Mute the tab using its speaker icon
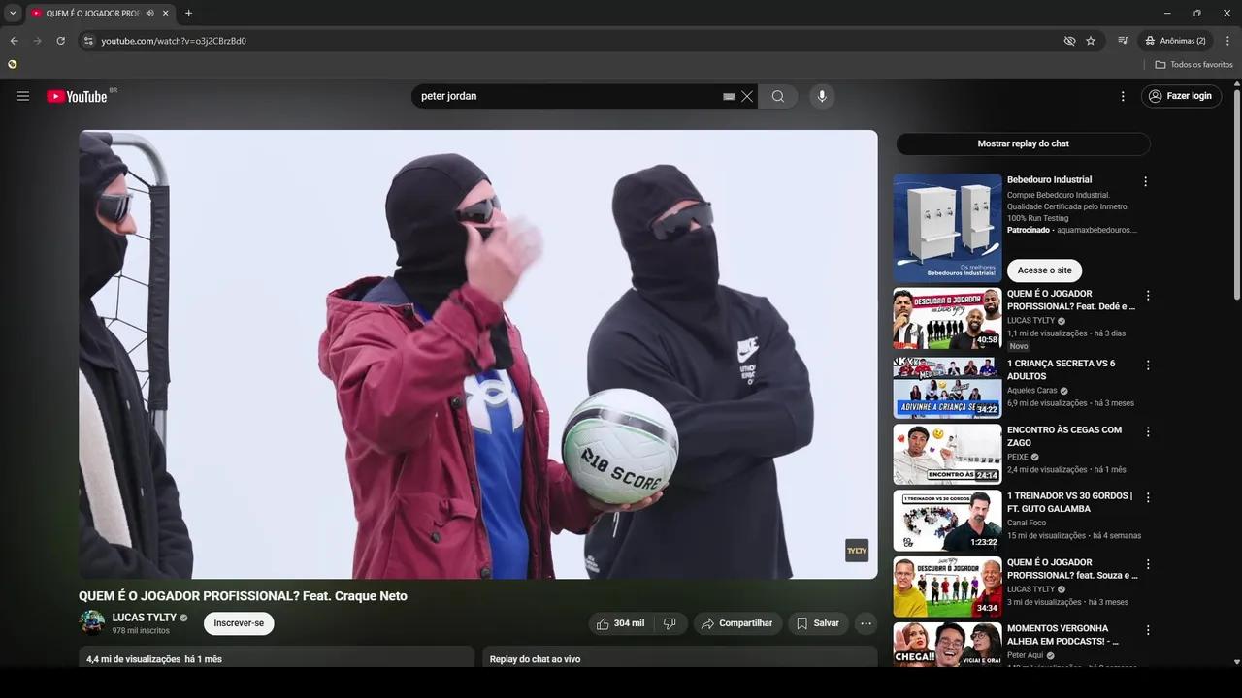Viewport: 1242px width, 698px height. click(x=149, y=14)
